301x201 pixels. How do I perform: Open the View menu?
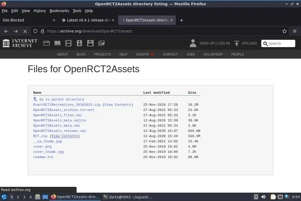click(x=26, y=11)
